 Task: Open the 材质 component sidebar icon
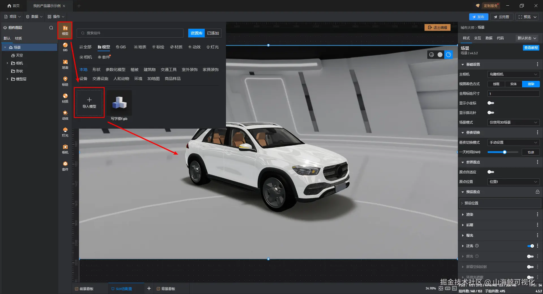pyautogui.click(x=65, y=98)
